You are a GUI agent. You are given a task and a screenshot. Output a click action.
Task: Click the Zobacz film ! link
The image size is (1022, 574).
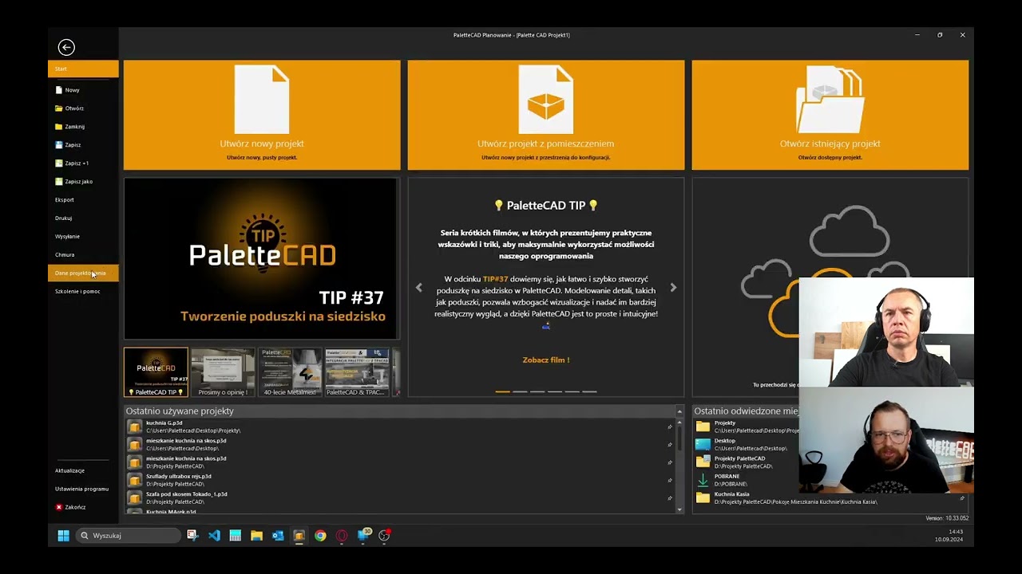tap(546, 360)
